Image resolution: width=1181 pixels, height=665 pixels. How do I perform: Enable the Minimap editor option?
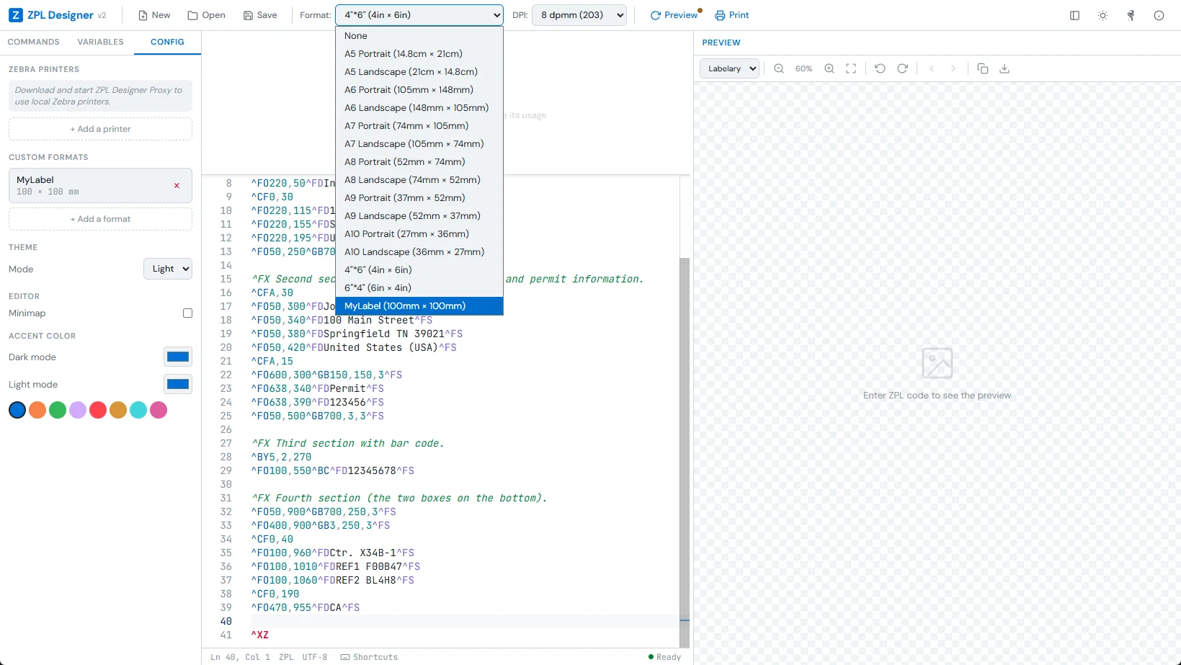click(187, 313)
